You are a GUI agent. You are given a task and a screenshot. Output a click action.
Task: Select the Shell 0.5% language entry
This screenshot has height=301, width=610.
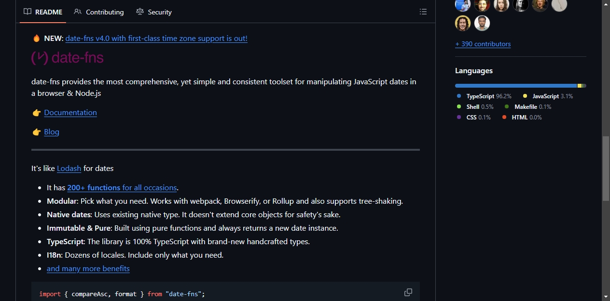click(x=475, y=107)
